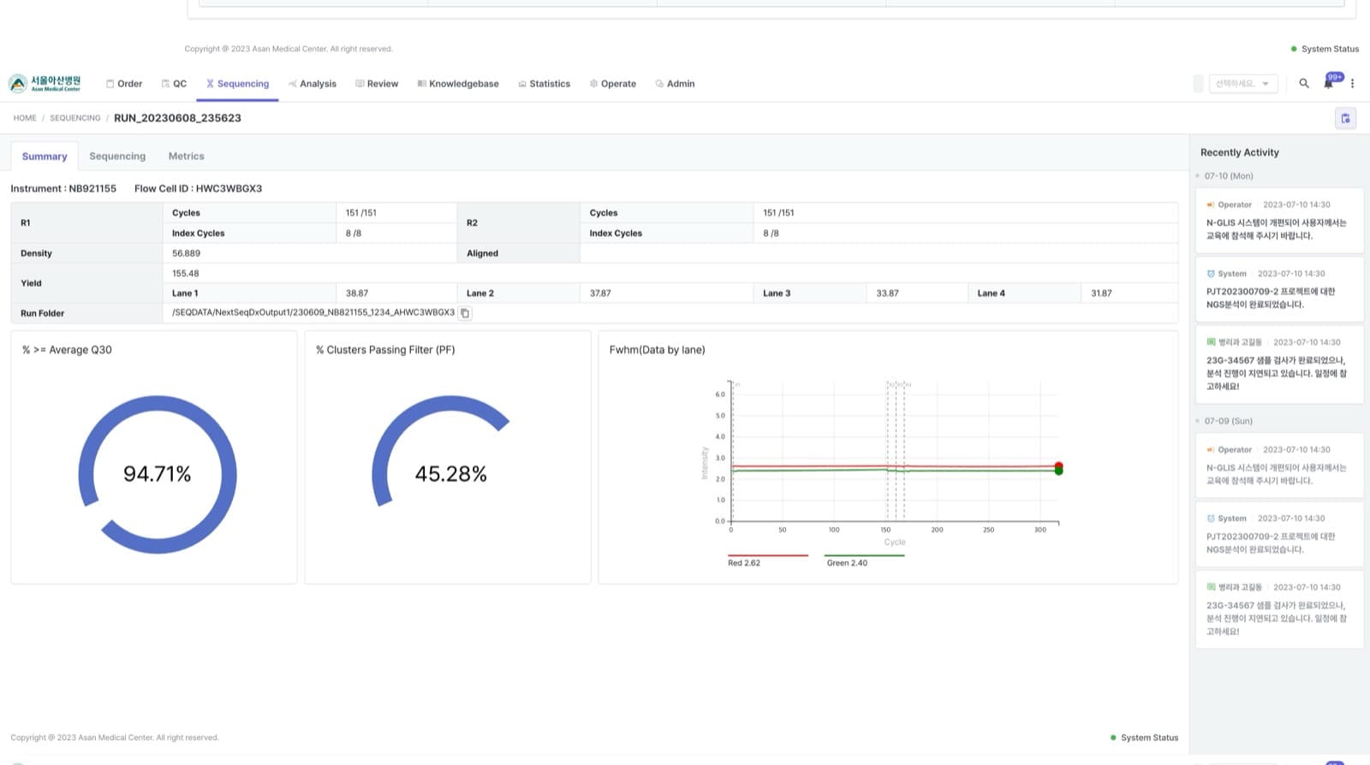Toggle the Green 2.40 legend series
This screenshot has width=1370, height=765.
coord(865,560)
